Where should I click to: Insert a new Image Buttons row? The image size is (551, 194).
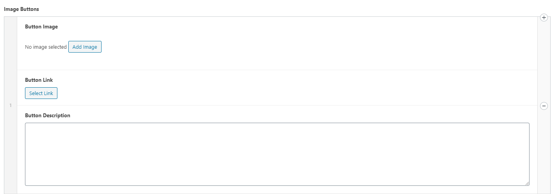(x=544, y=18)
